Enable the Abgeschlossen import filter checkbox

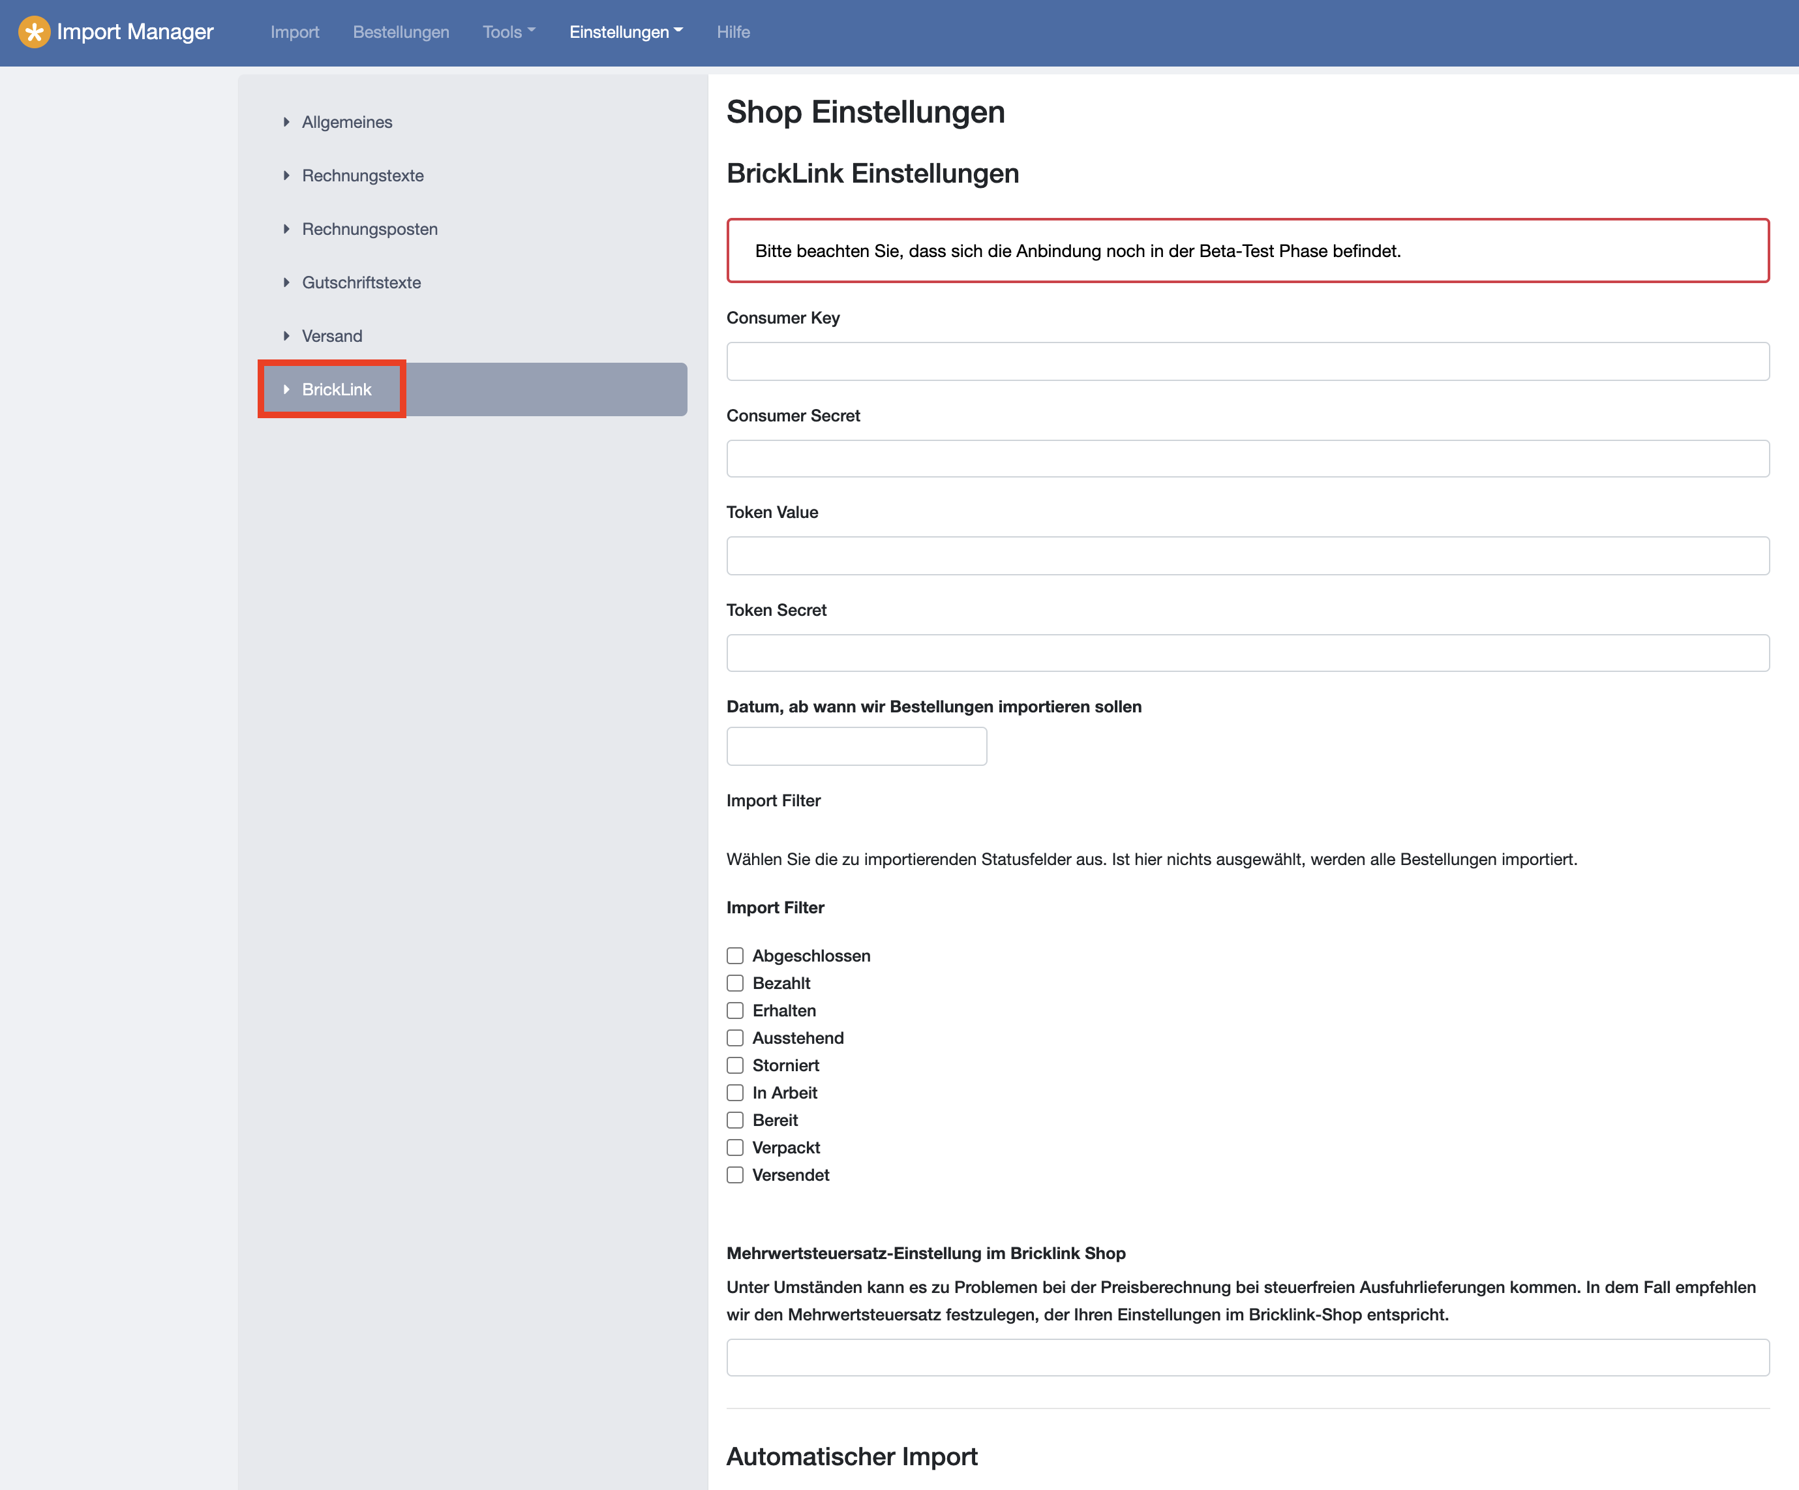pyautogui.click(x=735, y=956)
